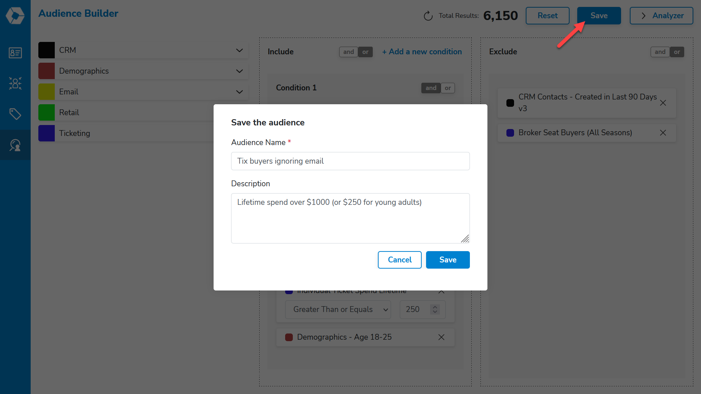Set Exclude logic to 'and'

click(660, 52)
